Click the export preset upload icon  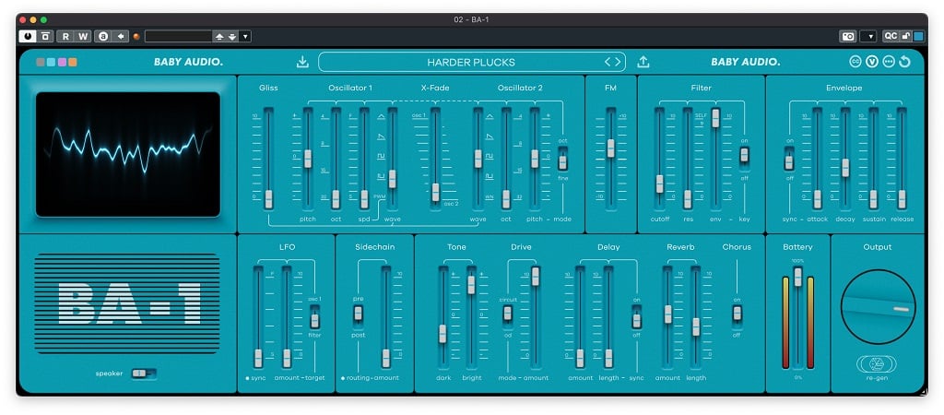(643, 62)
